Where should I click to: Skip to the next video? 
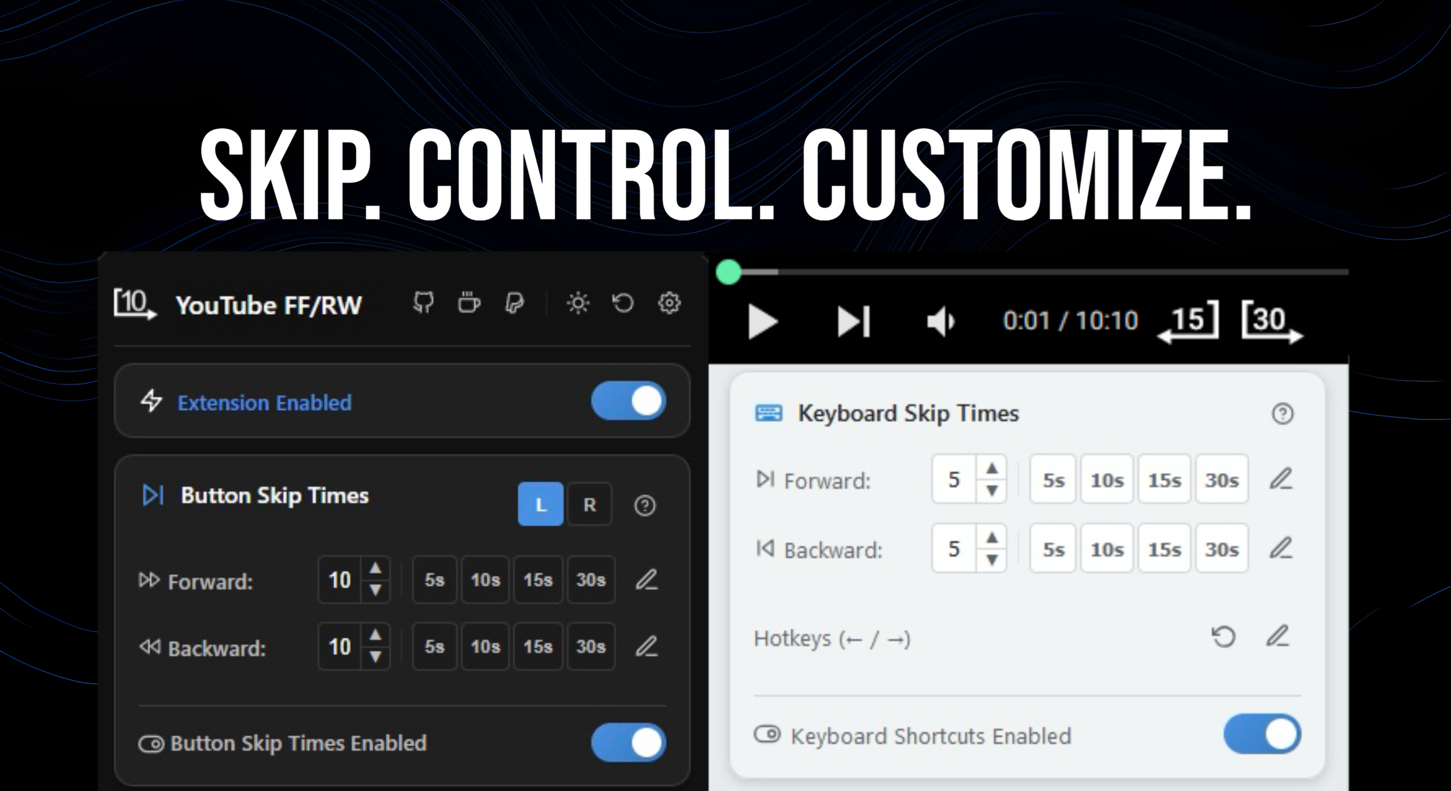point(854,321)
